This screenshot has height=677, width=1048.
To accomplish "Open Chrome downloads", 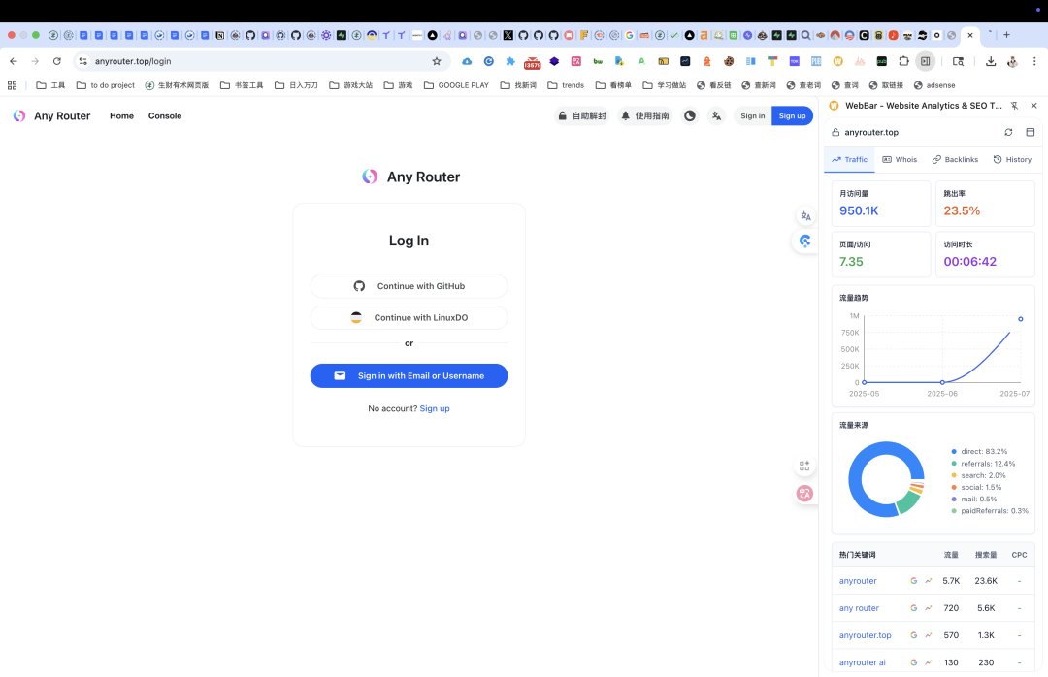I will click(991, 61).
